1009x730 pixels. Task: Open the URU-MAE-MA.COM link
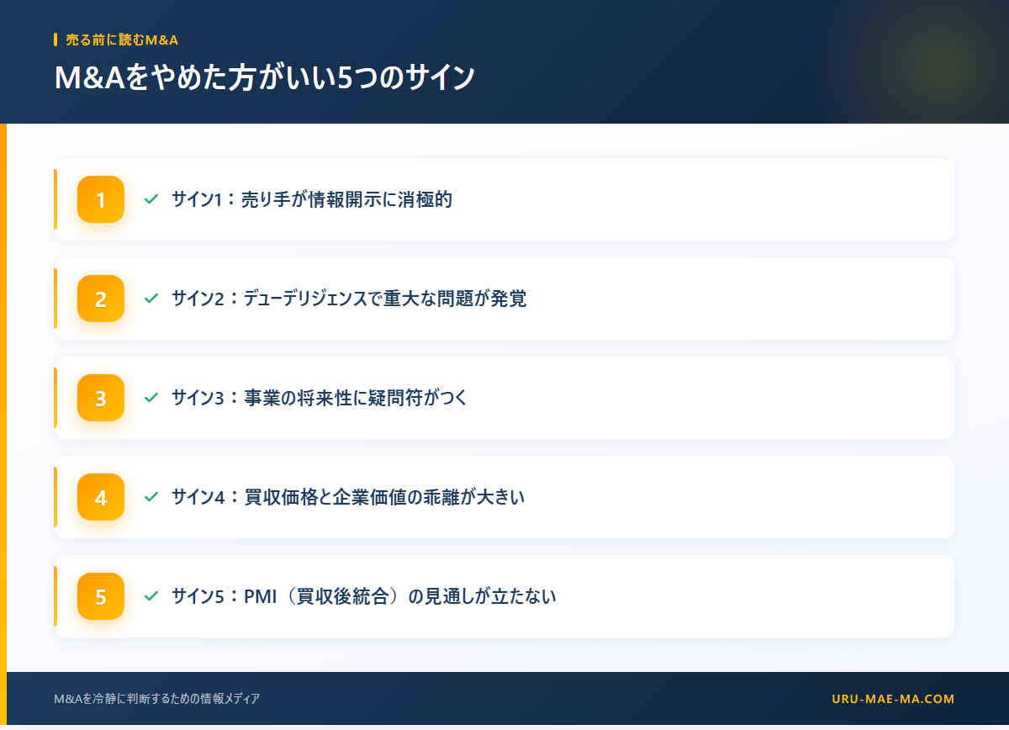point(893,699)
